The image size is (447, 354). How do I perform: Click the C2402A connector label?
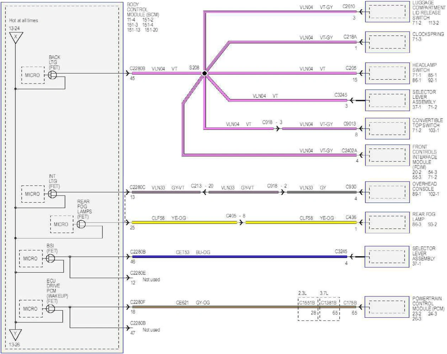tap(349, 151)
